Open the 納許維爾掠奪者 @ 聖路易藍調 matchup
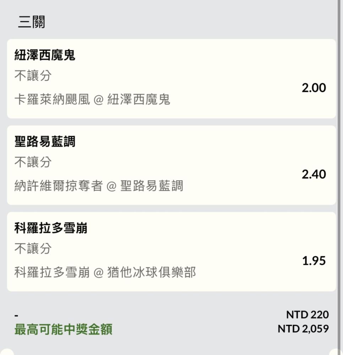The image size is (343, 355). 99,186
